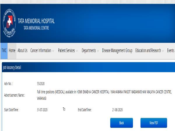Screen dimensions: 175x131
Task: Select the Patient Services menu
Action: (x=66, y=51)
